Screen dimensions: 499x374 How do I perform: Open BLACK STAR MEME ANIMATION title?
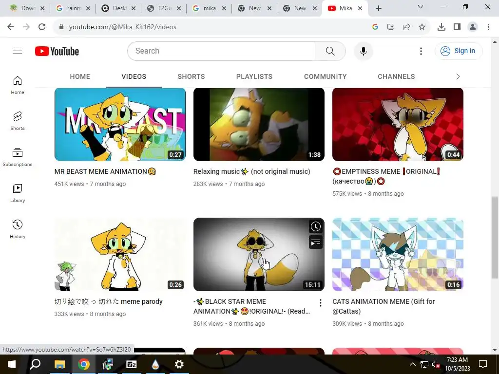(x=252, y=306)
